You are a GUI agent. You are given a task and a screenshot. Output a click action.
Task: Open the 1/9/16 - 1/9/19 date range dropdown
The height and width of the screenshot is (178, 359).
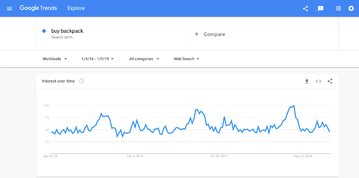pyautogui.click(x=97, y=59)
